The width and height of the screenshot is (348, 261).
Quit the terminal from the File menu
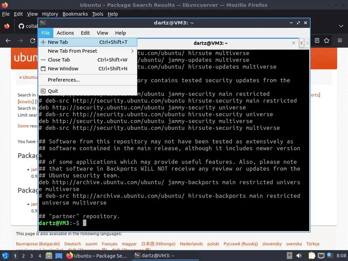click(88, 91)
